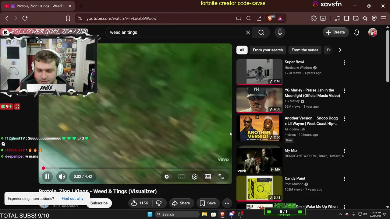
Task: Dislike the video
Action: [x=159, y=203]
